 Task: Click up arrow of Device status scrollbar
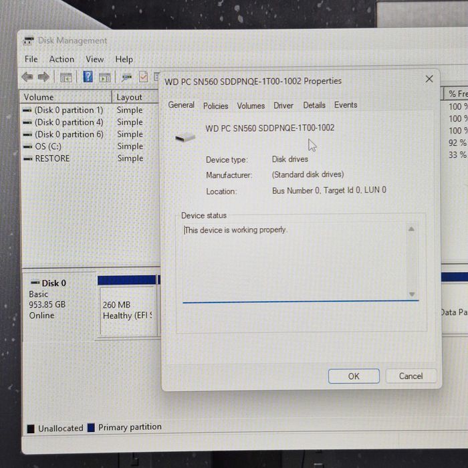coord(411,229)
